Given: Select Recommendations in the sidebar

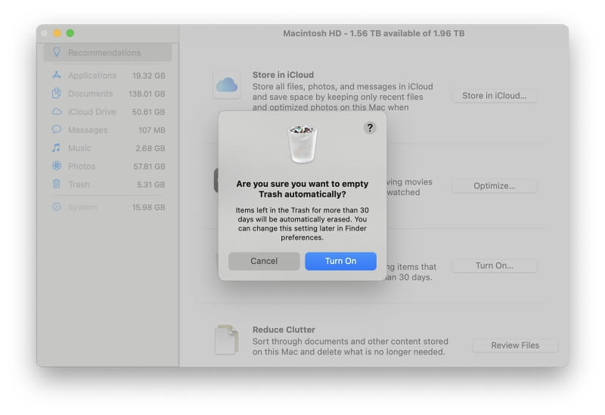Looking at the screenshot, I should (107, 52).
